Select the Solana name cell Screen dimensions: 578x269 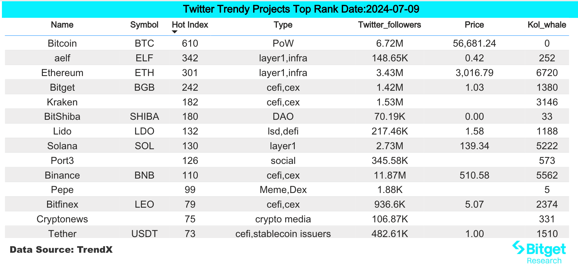pos(62,146)
